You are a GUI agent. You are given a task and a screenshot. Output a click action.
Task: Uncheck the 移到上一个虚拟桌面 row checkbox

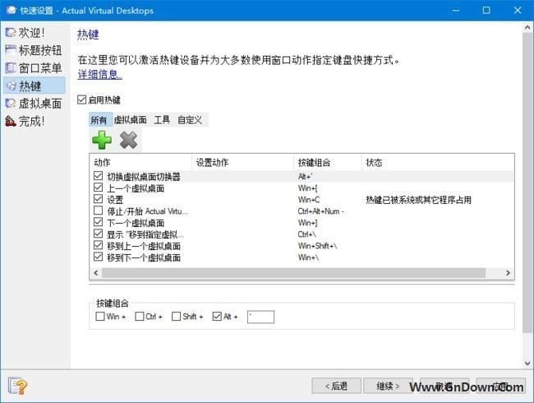[x=98, y=245]
